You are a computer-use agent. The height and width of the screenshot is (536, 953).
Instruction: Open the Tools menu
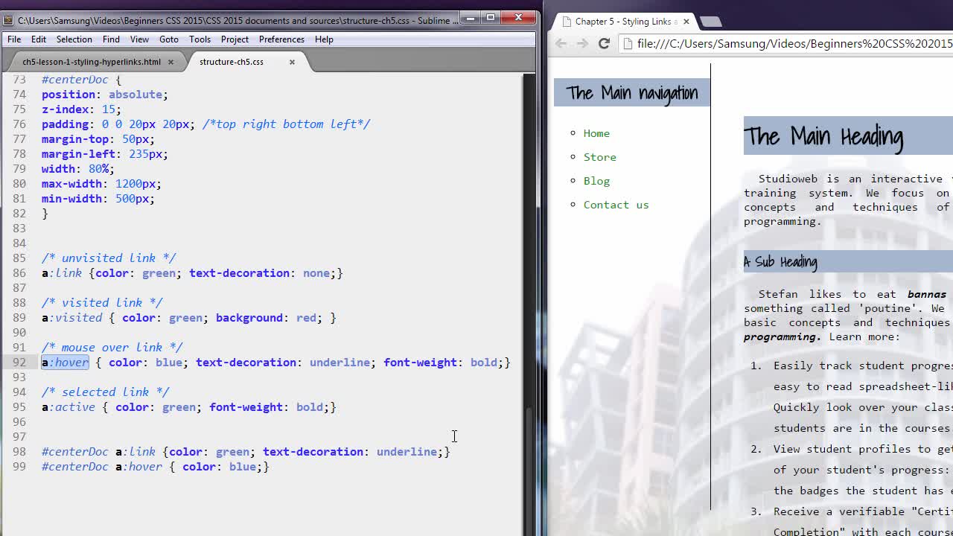(200, 39)
